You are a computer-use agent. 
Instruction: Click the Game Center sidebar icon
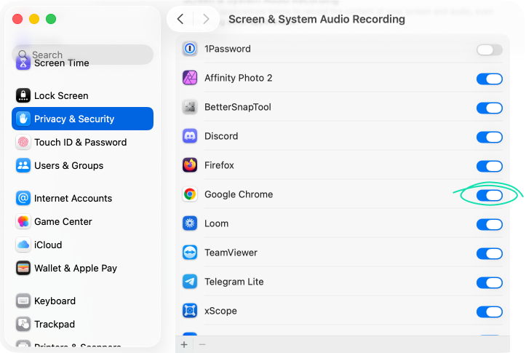pyautogui.click(x=23, y=221)
